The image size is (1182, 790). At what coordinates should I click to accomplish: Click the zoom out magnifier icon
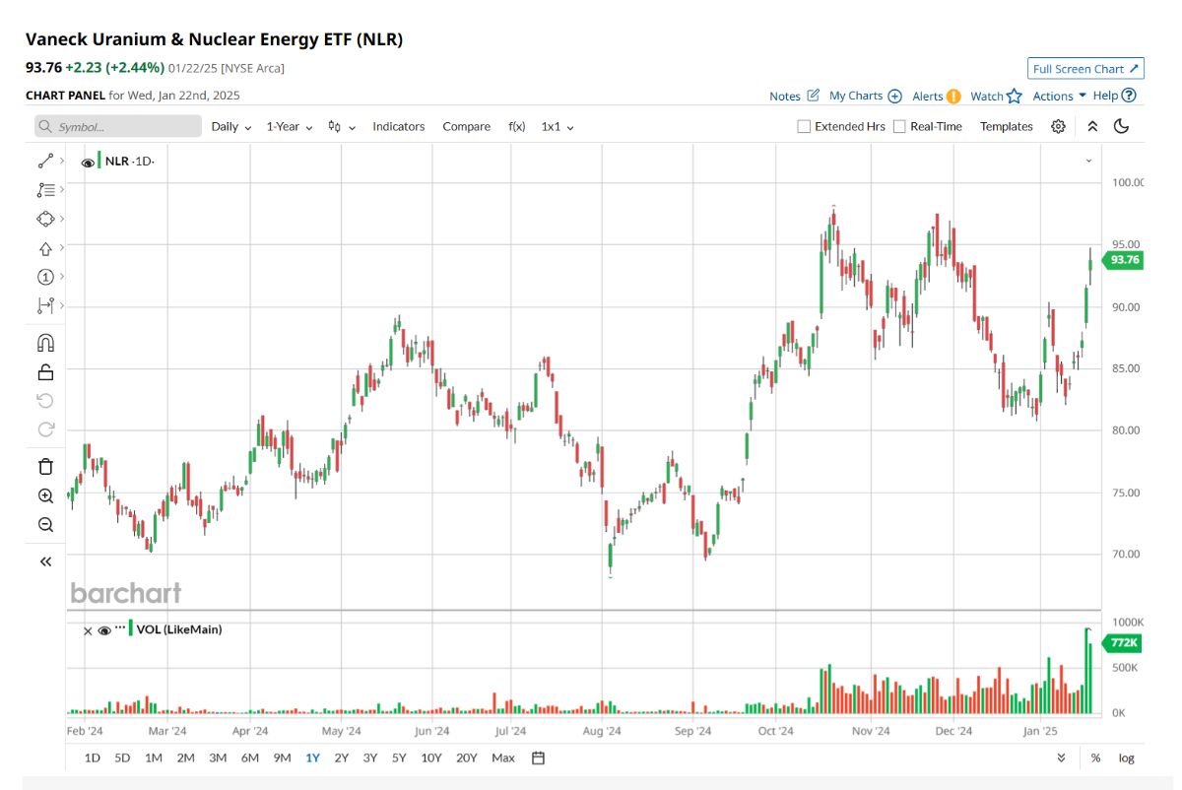pyautogui.click(x=45, y=524)
